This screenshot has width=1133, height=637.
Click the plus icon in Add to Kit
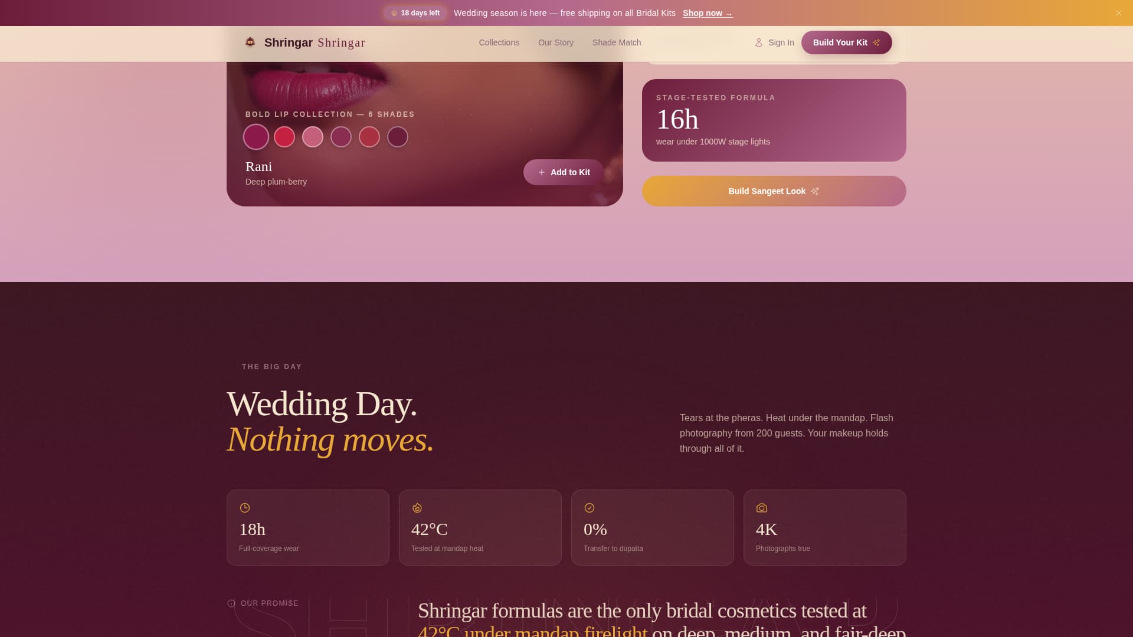point(542,172)
